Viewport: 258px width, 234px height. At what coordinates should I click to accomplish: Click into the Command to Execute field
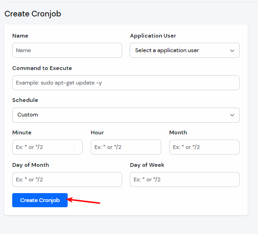(x=126, y=83)
